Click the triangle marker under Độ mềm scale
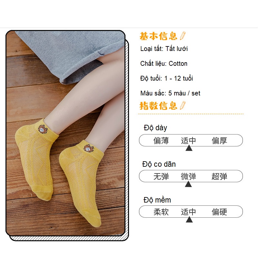This screenshot has width=258, height=258. 189,220
